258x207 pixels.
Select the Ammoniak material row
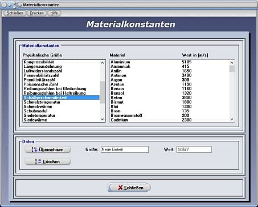(170, 67)
